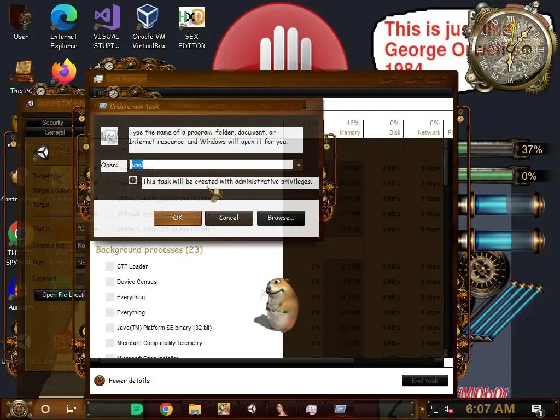
Task: Open the User desktop icon
Action: coord(21,22)
